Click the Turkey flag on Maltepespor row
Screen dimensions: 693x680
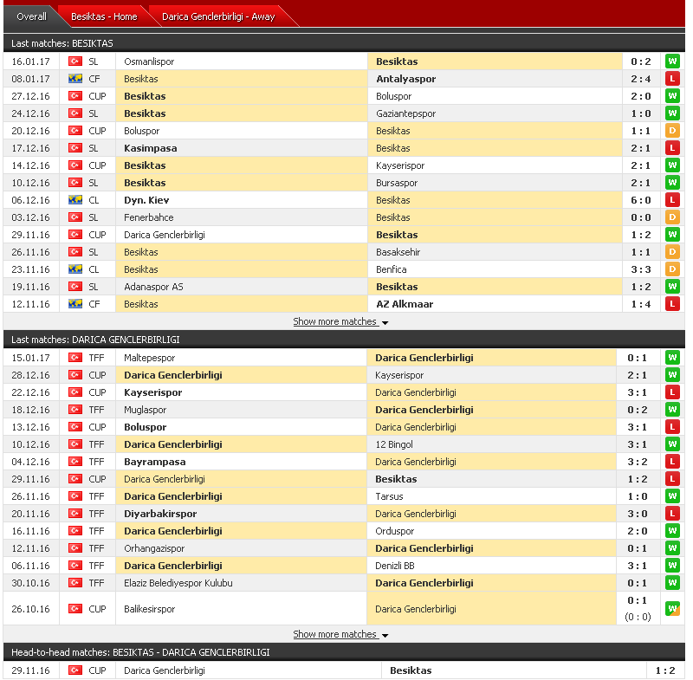75,358
